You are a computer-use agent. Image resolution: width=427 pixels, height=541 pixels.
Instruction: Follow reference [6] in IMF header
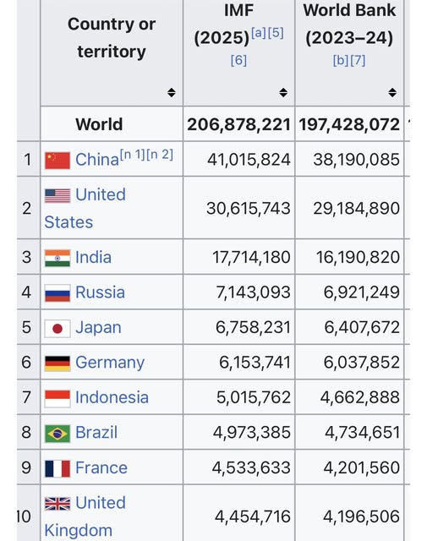point(238,61)
